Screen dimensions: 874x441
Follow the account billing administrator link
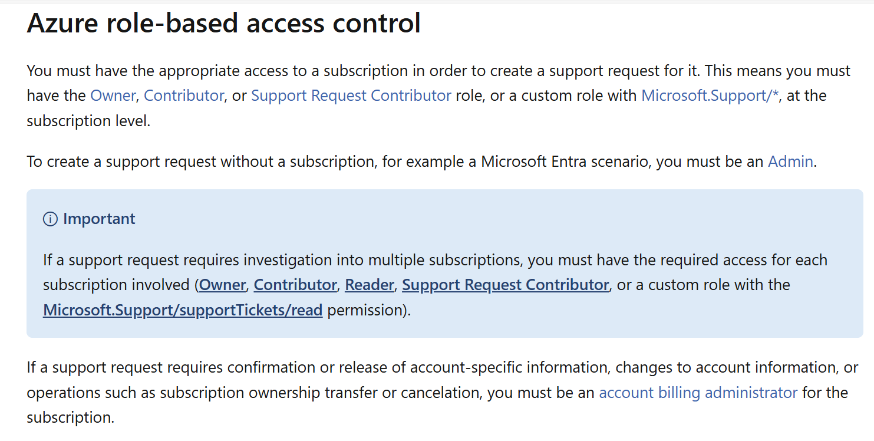point(698,393)
